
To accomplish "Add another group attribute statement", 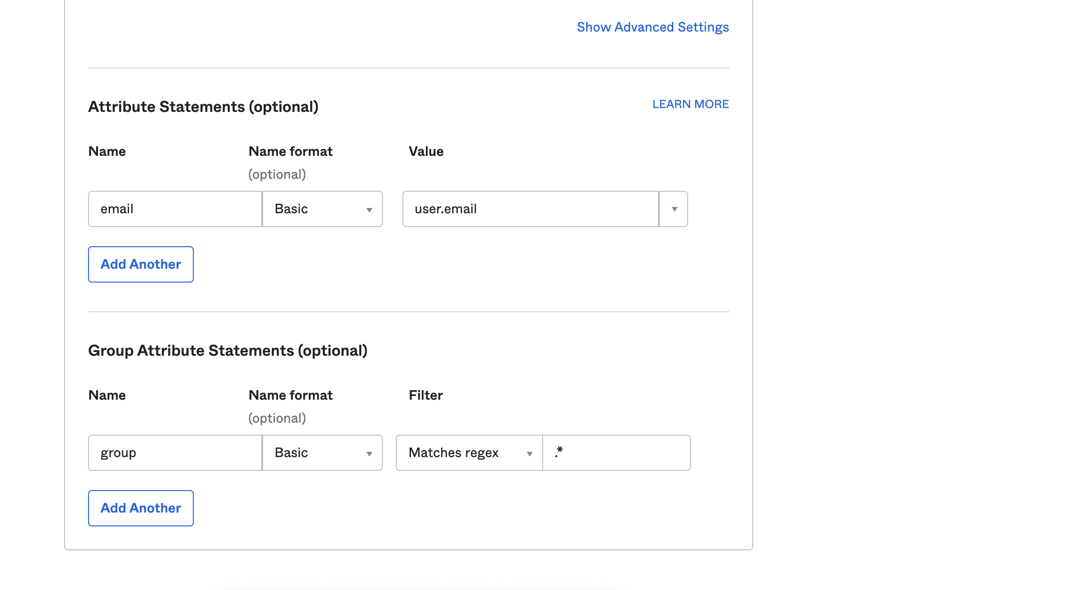I will click(x=141, y=508).
